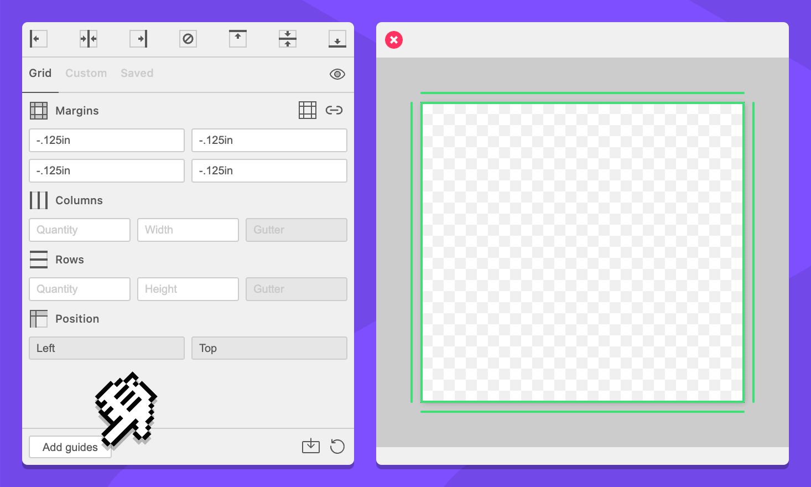The image size is (811, 487).
Task: Switch to the Saved tab
Action: point(137,73)
